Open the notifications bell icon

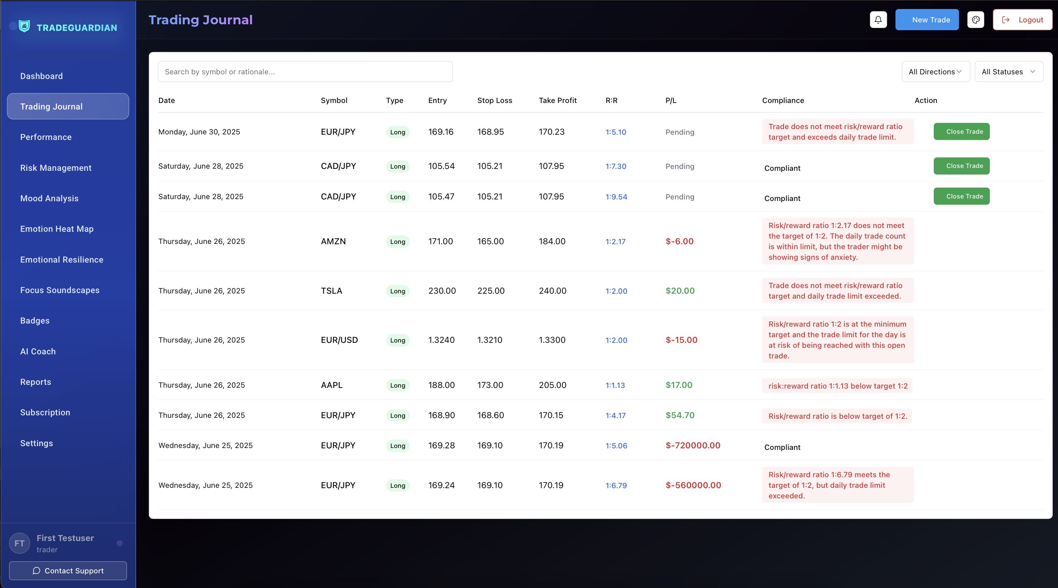[x=878, y=20]
